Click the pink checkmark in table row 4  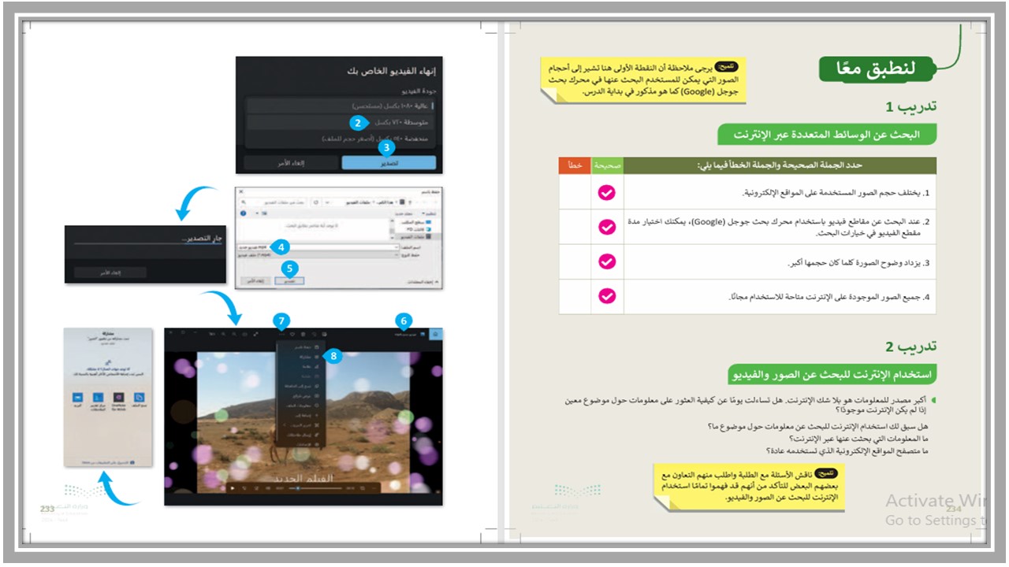(x=607, y=296)
